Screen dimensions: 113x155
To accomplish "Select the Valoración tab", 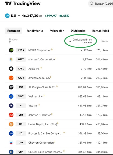I will pyautogui.click(x=57, y=31).
